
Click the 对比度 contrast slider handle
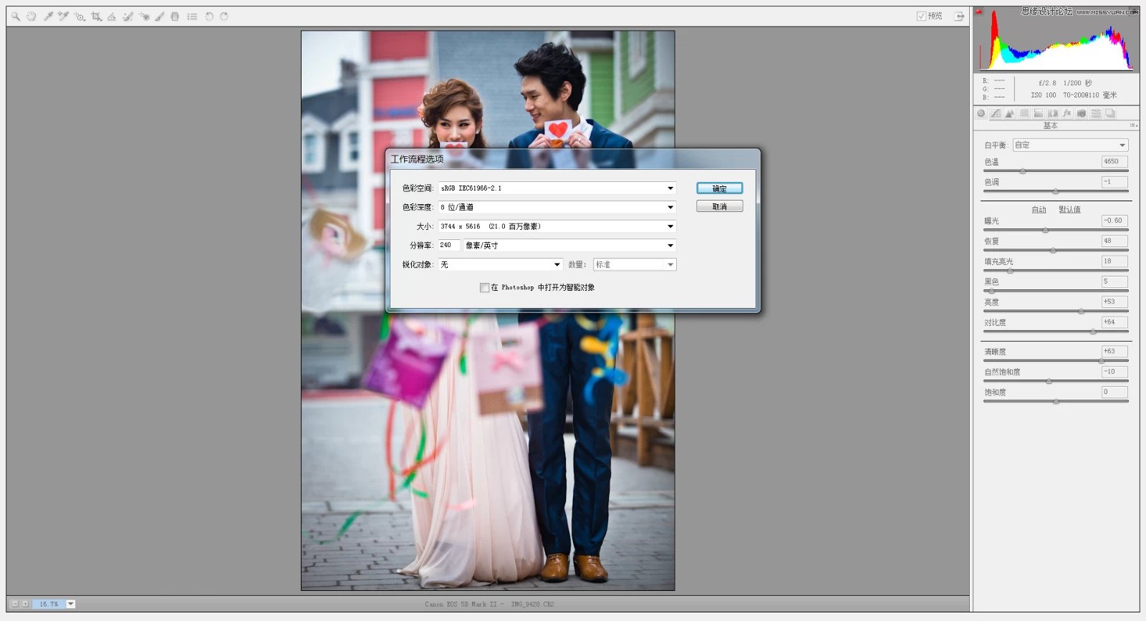pos(1093,332)
